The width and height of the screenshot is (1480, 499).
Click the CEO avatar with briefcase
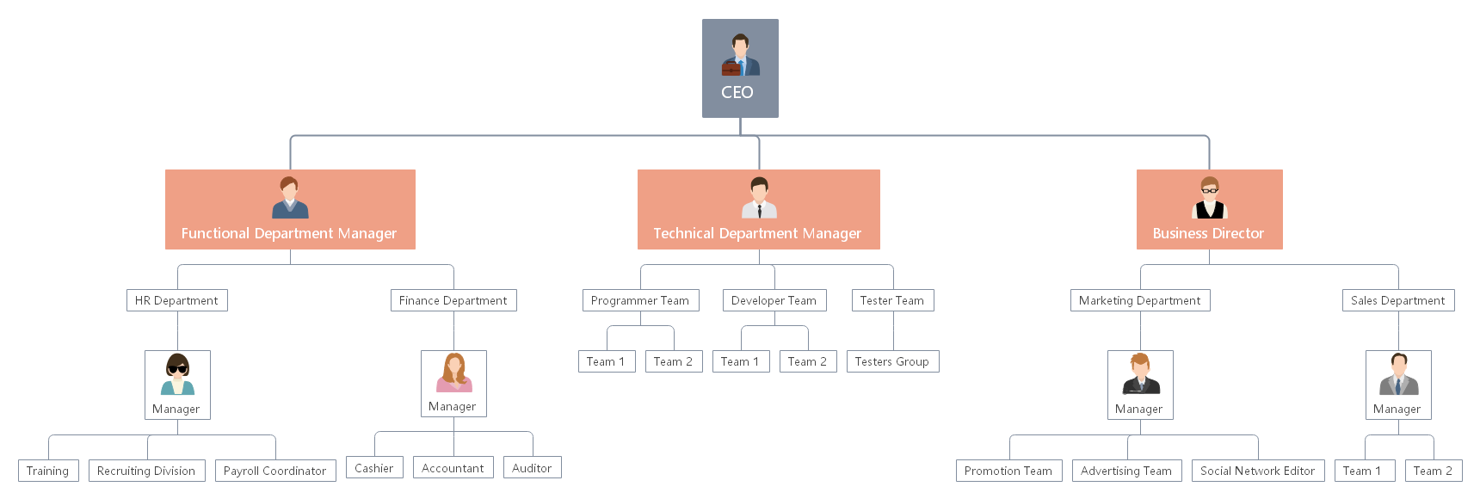pos(740,55)
